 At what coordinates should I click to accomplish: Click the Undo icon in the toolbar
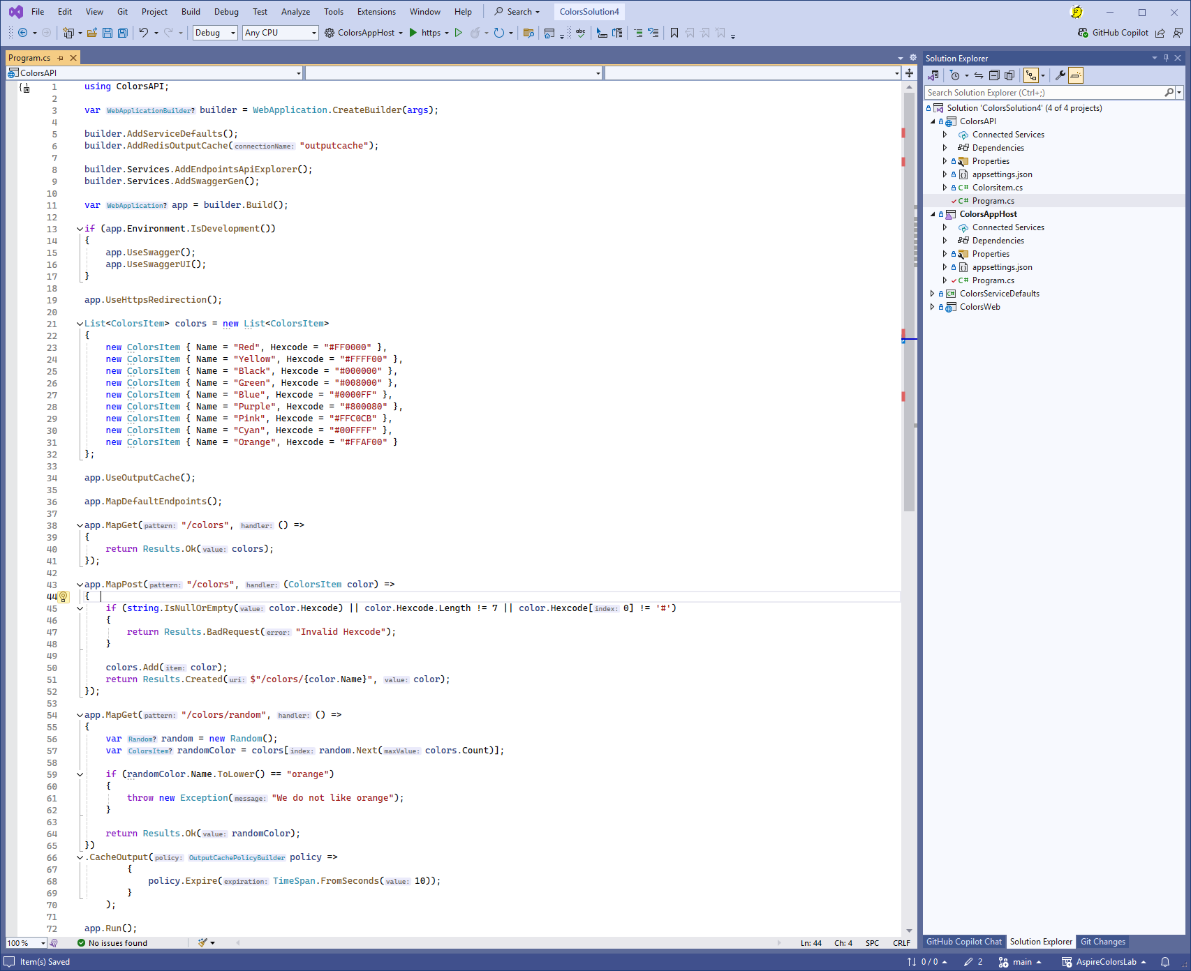click(x=143, y=33)
